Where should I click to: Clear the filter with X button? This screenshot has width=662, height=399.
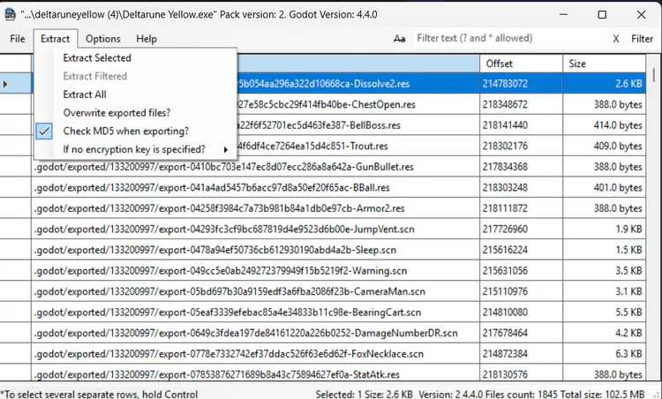pos(616,39)
